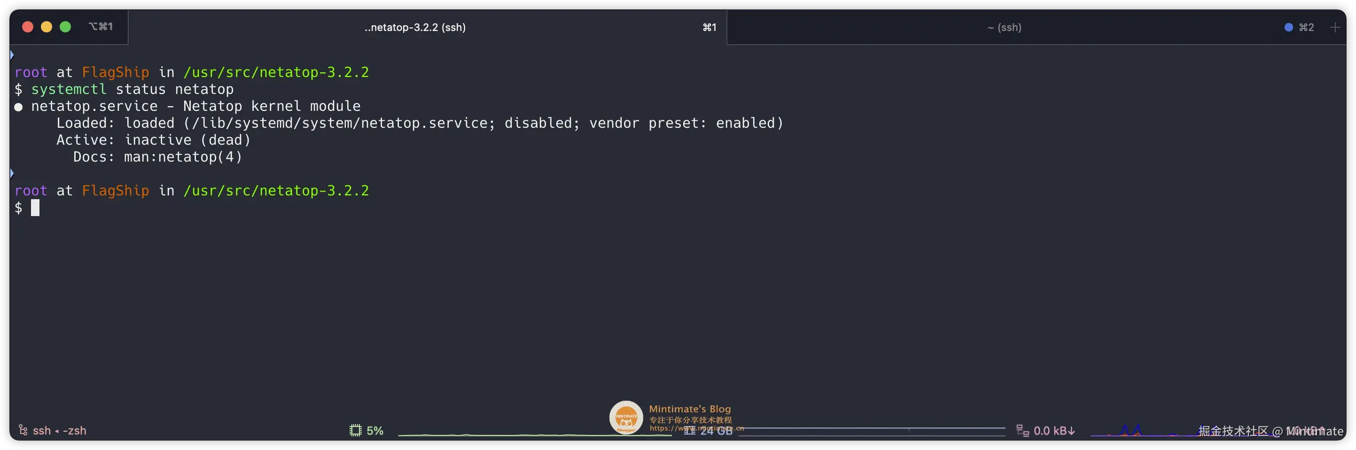Viewport: 1356px width, 450px height.
Task: Zoom the window with green button
Action: (x=65, y=27)
